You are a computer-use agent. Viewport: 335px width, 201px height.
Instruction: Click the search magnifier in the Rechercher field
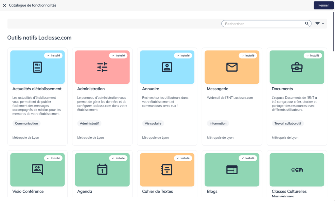pos(307,23)
